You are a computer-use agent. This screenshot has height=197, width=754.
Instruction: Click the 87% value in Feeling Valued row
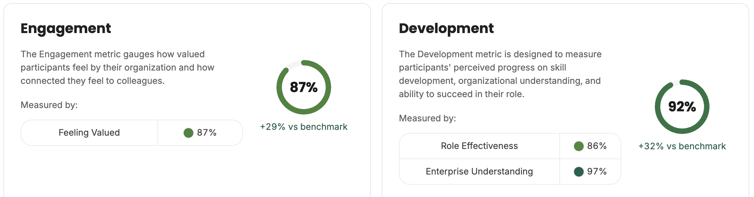[207, 133]
